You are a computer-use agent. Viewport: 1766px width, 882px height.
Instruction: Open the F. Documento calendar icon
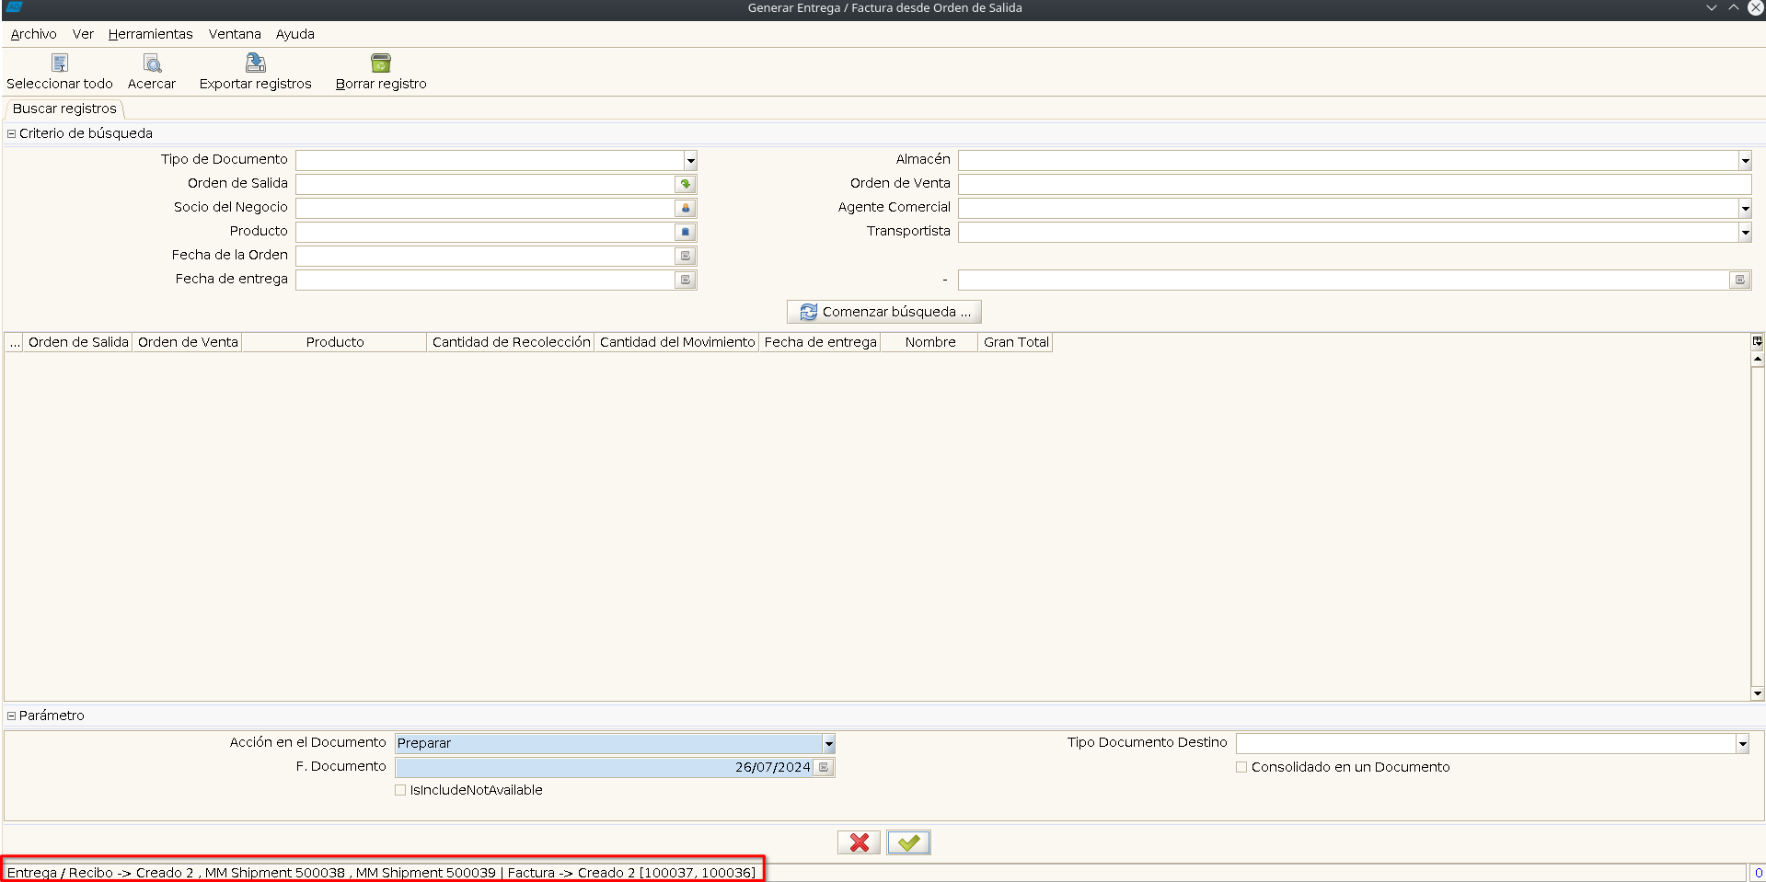[824, 767]
